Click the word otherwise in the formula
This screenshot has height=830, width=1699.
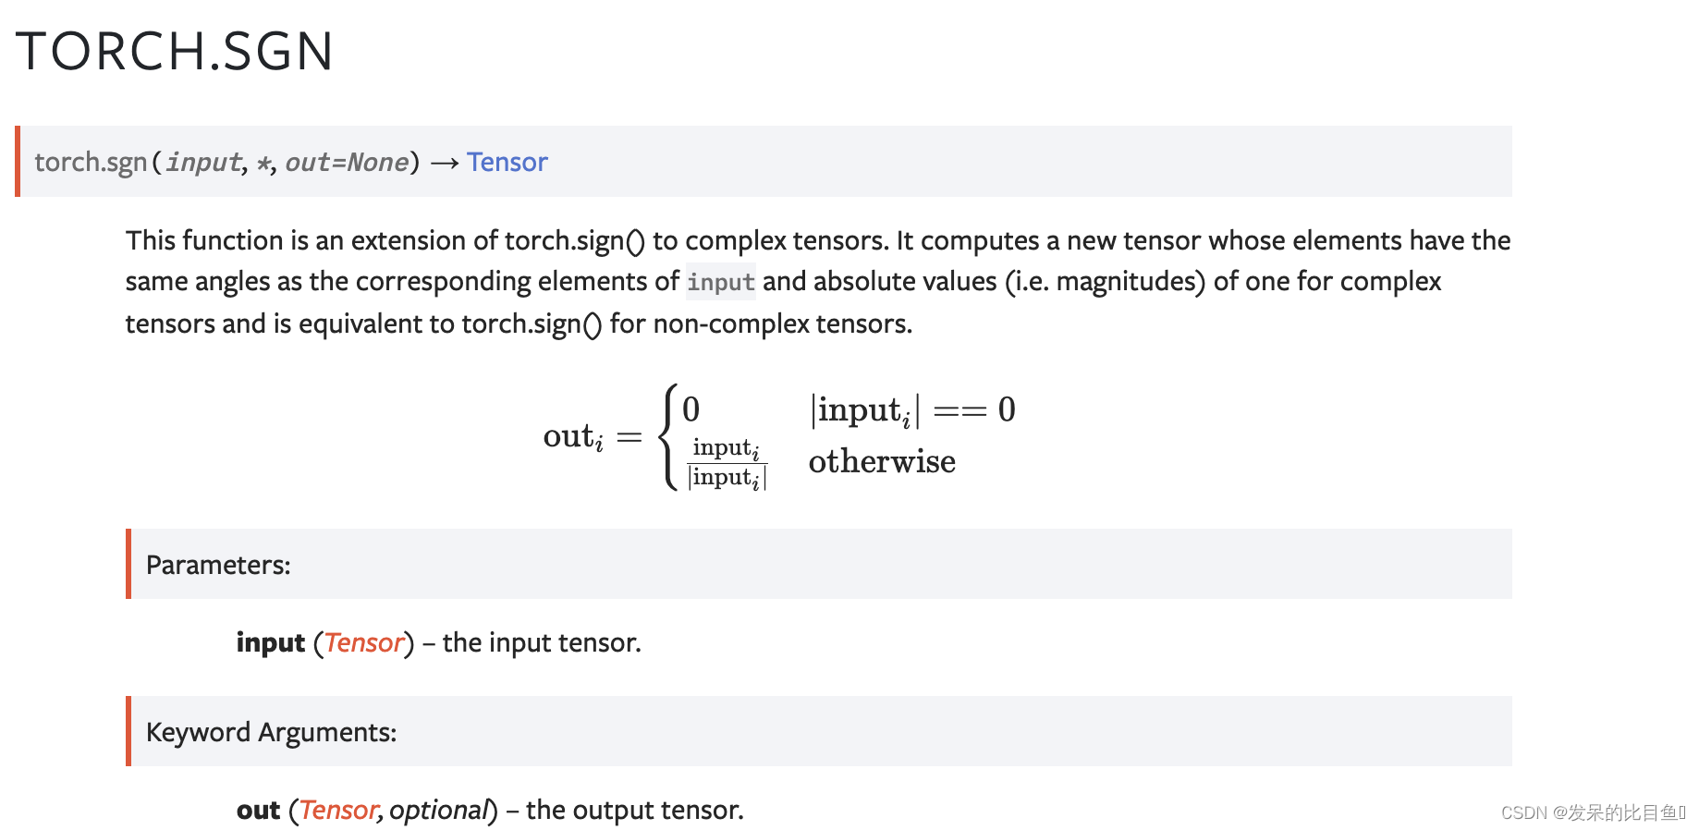882,461
